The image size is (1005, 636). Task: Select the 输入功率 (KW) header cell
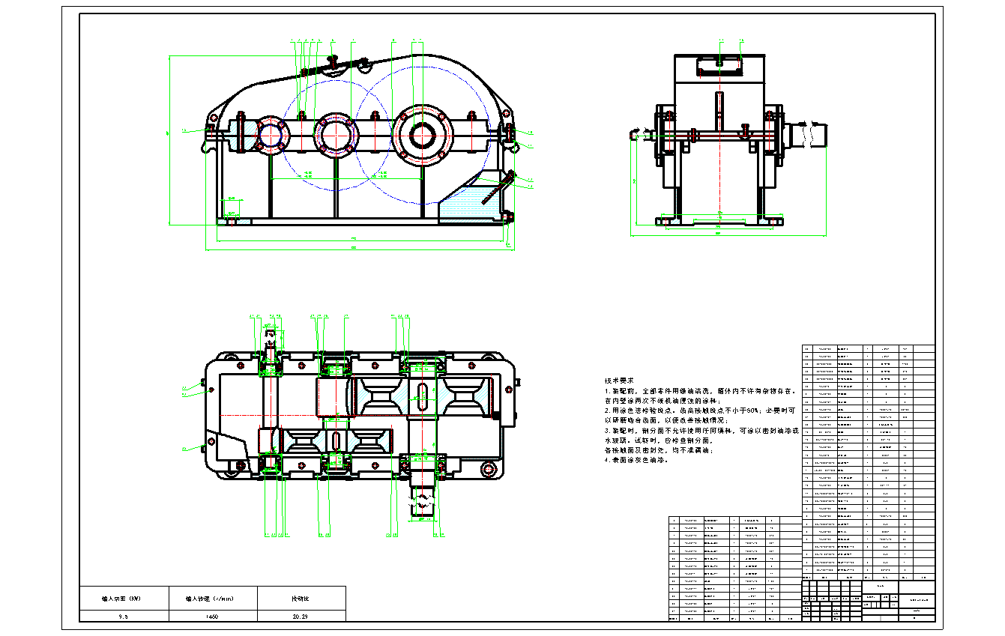(123, 599)
